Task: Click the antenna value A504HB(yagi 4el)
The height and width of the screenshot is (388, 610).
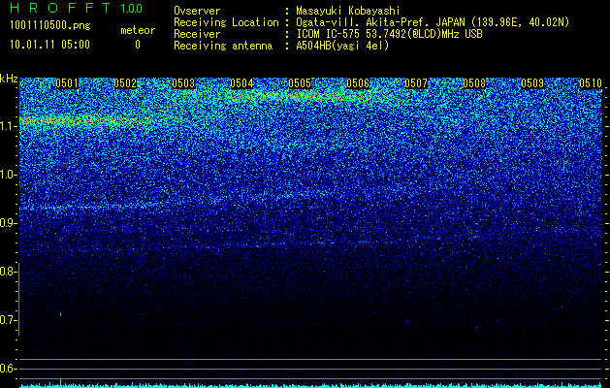Action: pos(342,46)
